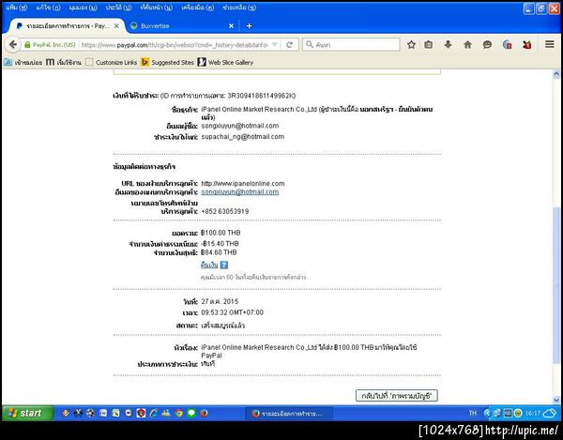Click the scrollbar up arrow
This screenshot has width=563, height=440.
coord(556,74)
